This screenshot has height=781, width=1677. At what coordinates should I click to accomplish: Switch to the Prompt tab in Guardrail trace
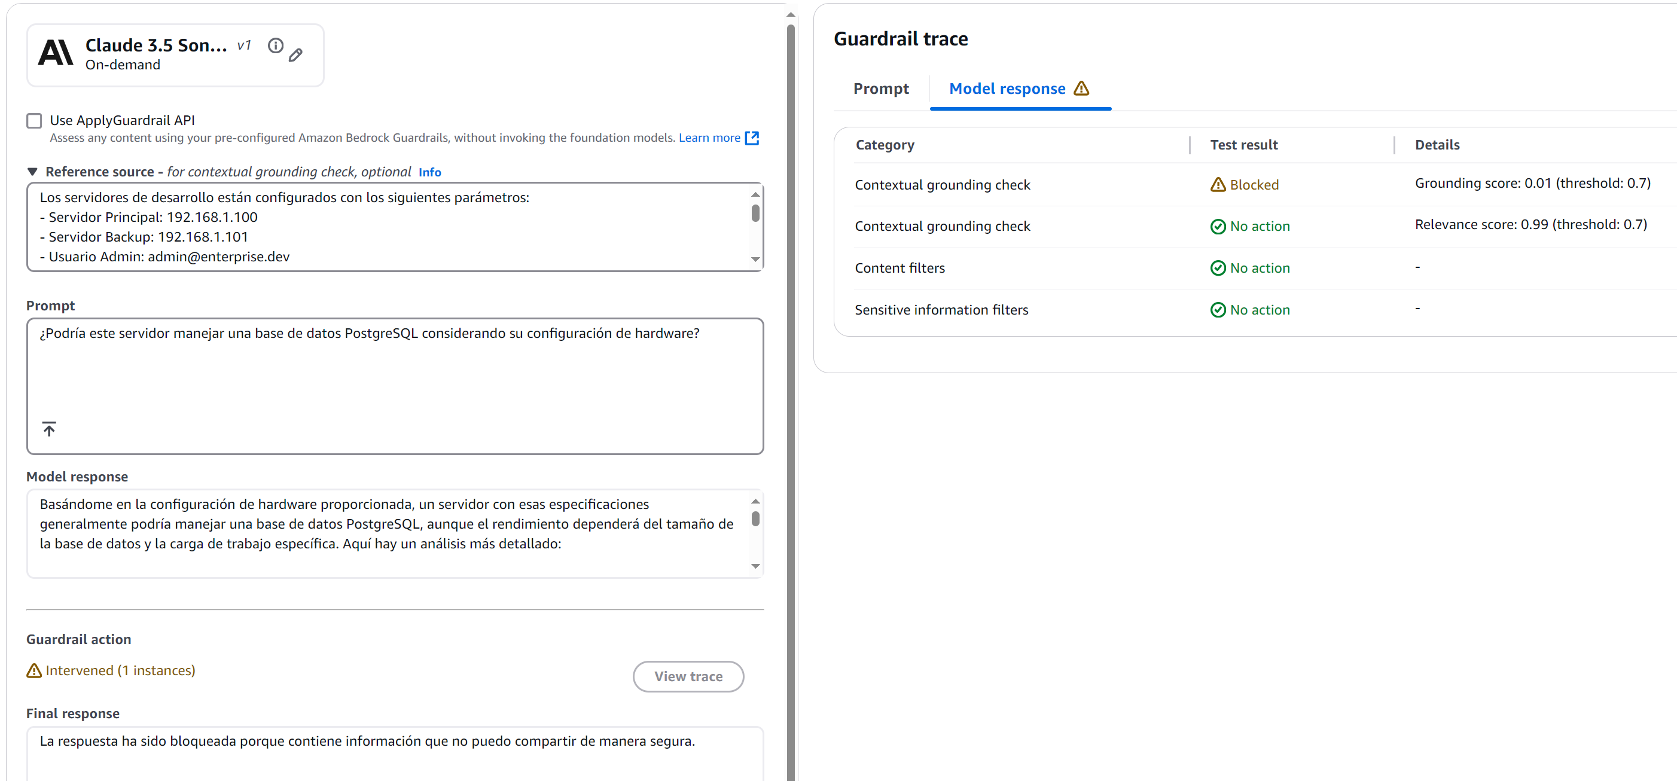point(881,89)
